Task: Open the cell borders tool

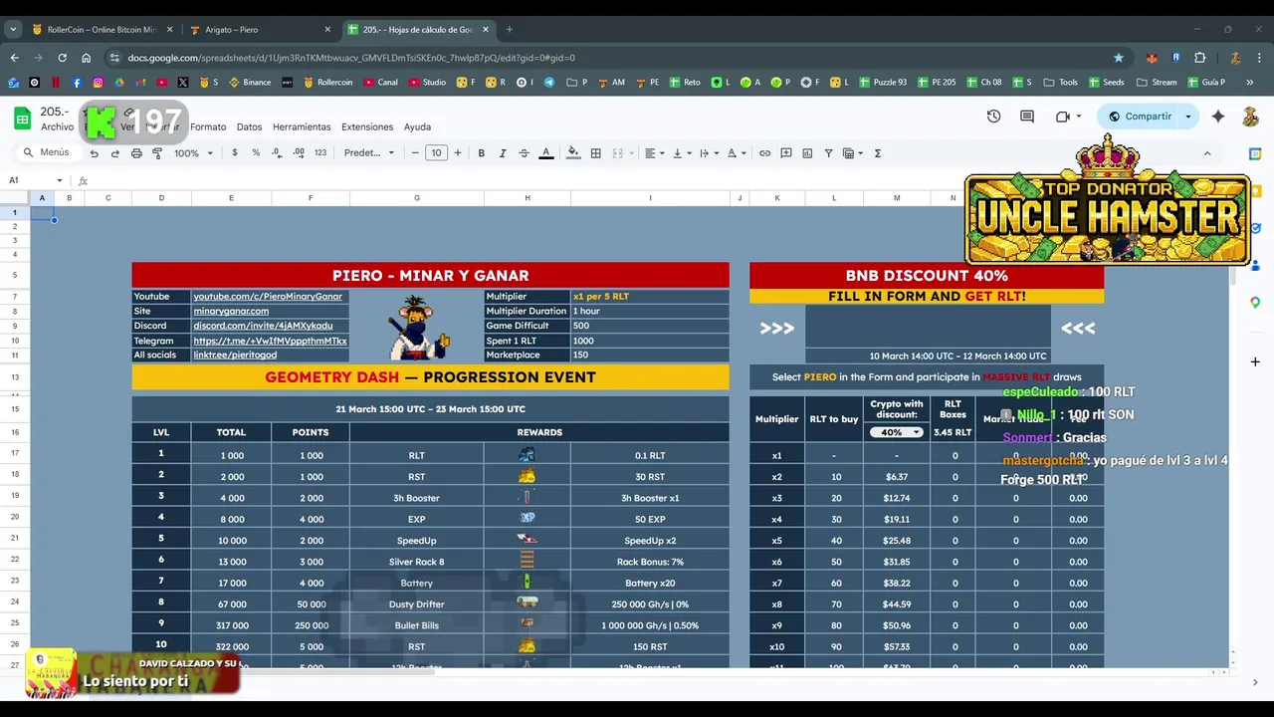Action: coord(595,153)
